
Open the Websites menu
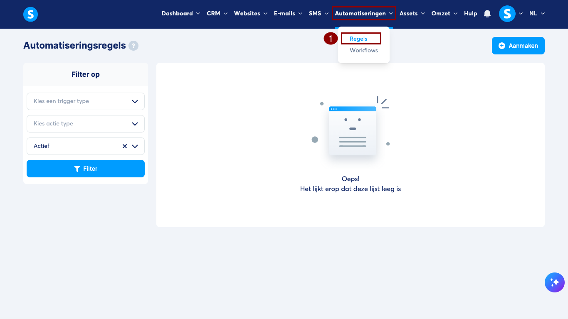pyautogui.click(x=250, y=13)
